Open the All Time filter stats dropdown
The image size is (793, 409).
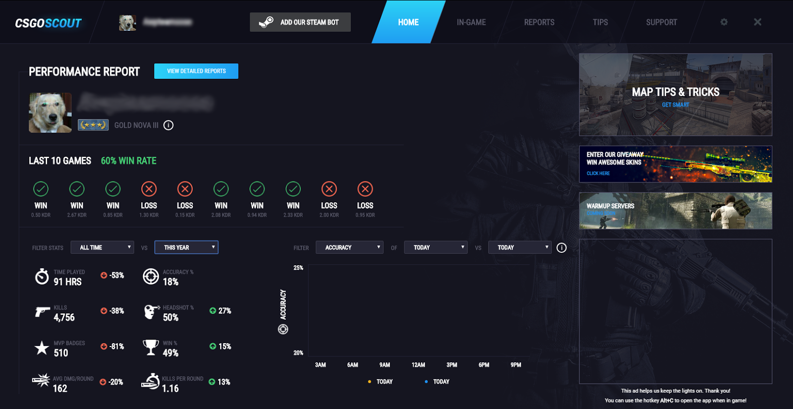(103, 247)
